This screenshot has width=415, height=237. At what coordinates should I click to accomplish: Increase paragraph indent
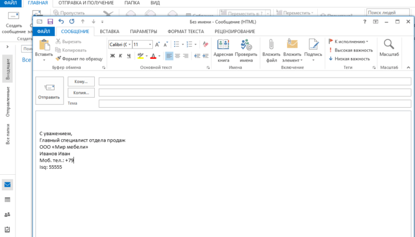(x=205, y=56)
